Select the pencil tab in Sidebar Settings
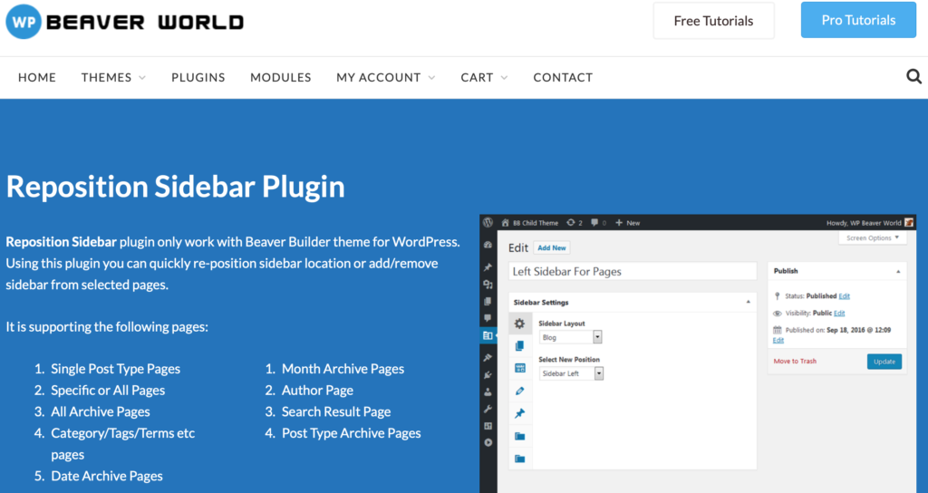The width and height of the screenshot is (928, 493). (519, 391)
